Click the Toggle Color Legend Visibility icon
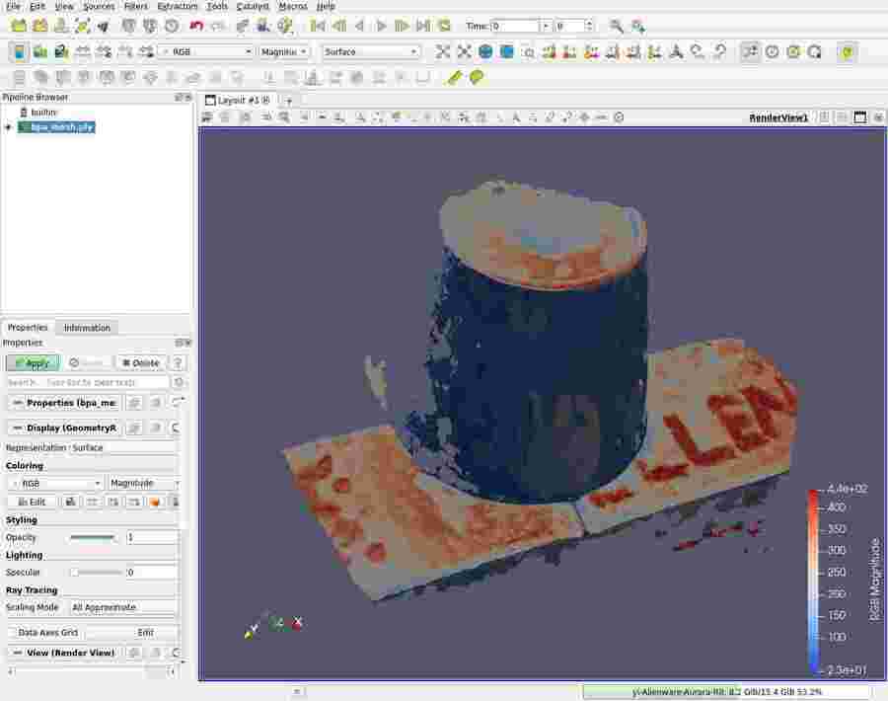The width and height of the screenshot is (888, 701). click(19, 51)
